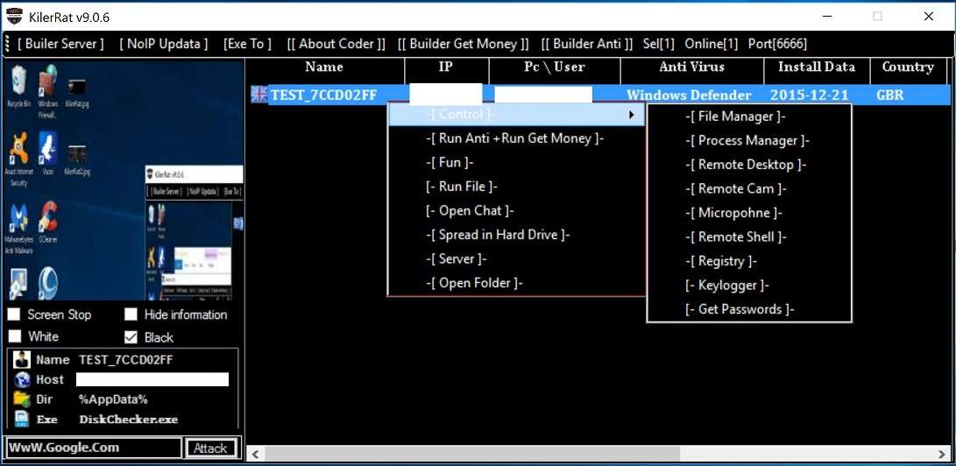This screenshot has height=466, width=956.
Task: Select Spread in Hard Drive entry
Action: click(x=498, y=235)
